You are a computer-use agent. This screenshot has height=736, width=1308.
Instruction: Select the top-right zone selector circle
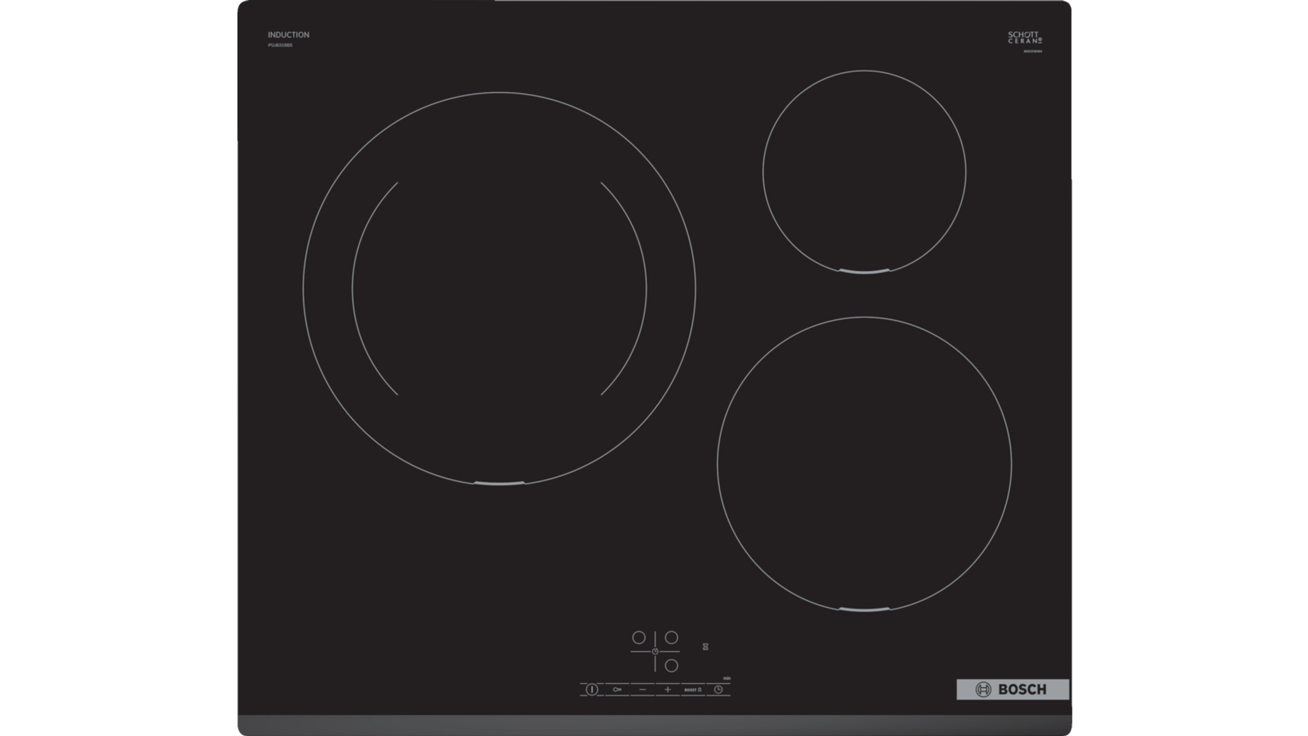tap(671, 638)
